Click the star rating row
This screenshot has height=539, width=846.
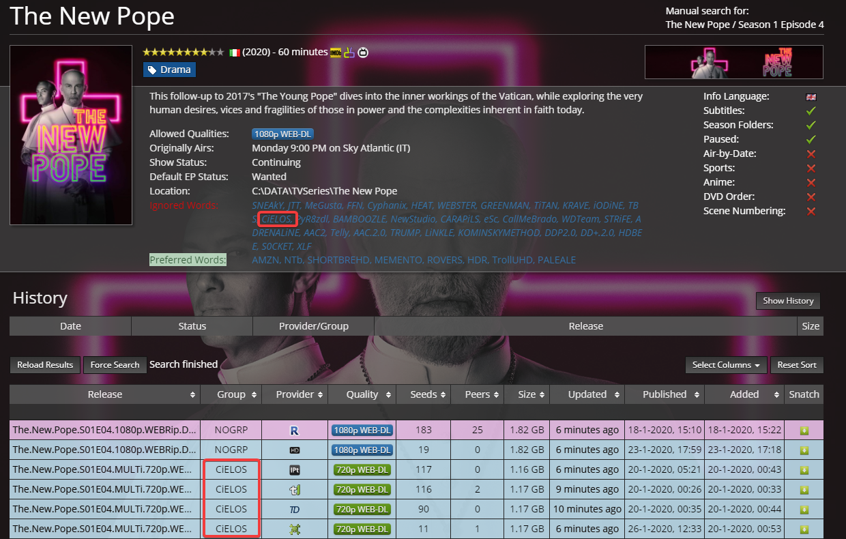pyautogui.click(x=183, y=53)
